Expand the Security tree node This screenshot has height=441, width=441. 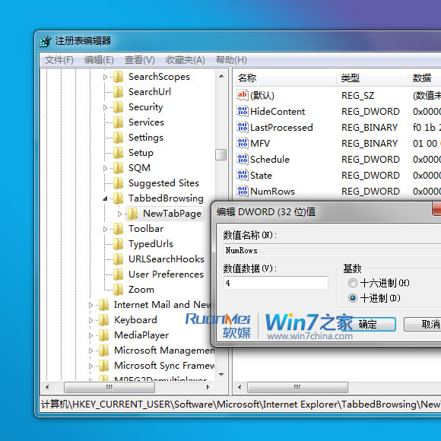pyautogui.click(x=105, y=107)
